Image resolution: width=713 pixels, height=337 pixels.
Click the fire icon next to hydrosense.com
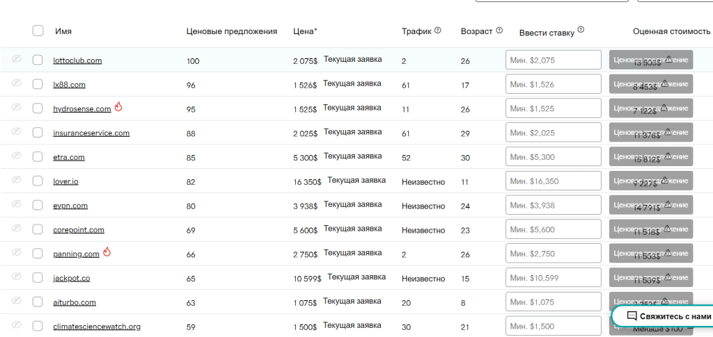[x=118, y=108]
